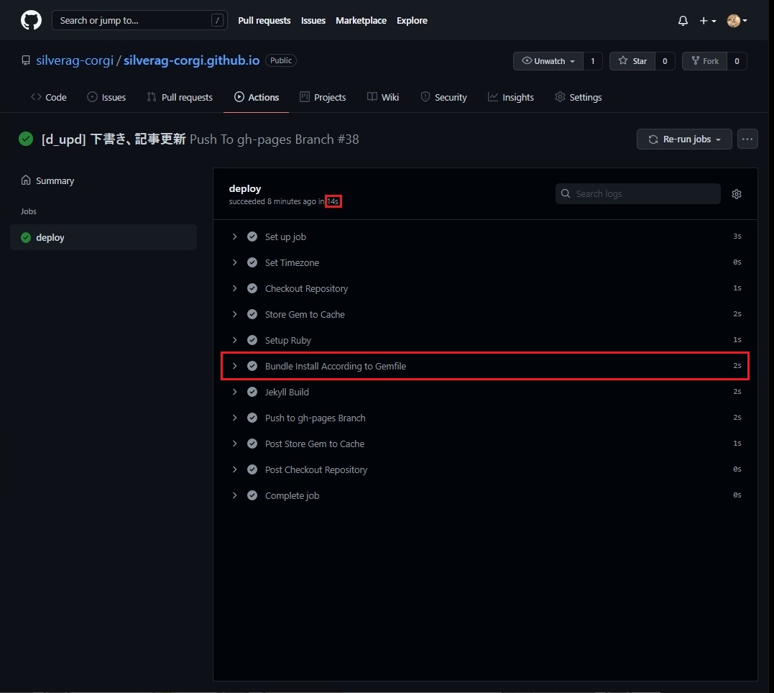Click the fork count 0

[x=737, y=61]
